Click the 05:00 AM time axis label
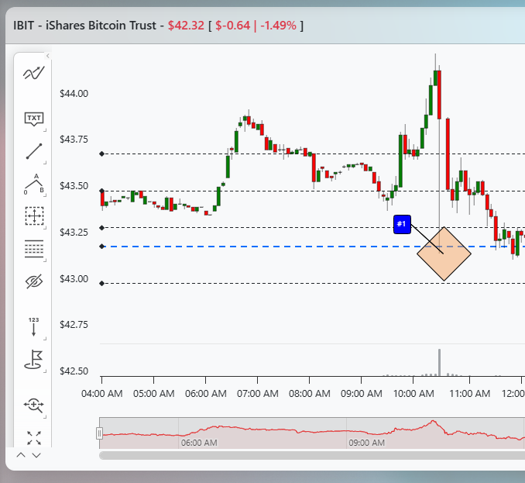525x483 pixels. tap(153, 394)
